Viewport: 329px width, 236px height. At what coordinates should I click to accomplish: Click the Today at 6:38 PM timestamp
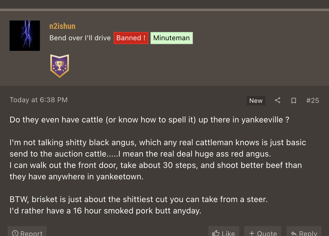39,100
